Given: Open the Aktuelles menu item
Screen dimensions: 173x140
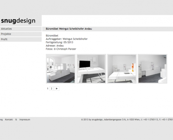Looking at the screenshot, I should [21, 29].
